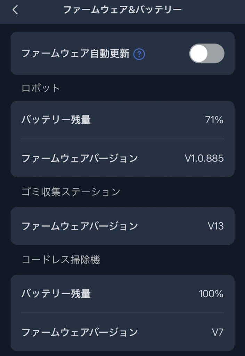This screenshot has width=245, height=356.
Task: Click the V7 firmware version value
Action: [x=218, y=332]
